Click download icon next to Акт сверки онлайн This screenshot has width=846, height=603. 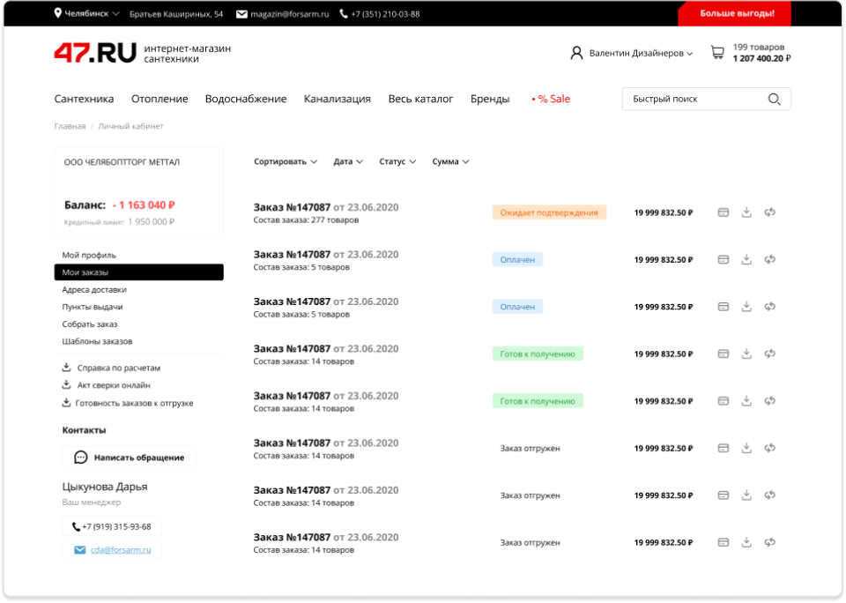tap(66, 385)
